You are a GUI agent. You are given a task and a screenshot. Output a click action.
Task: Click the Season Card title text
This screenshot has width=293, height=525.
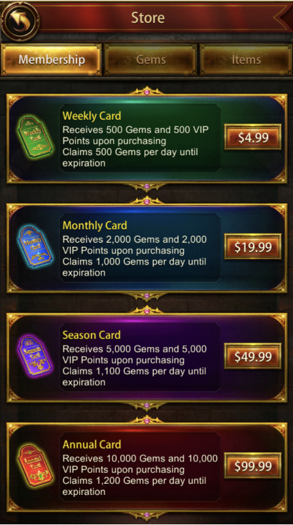pos(92,335)
